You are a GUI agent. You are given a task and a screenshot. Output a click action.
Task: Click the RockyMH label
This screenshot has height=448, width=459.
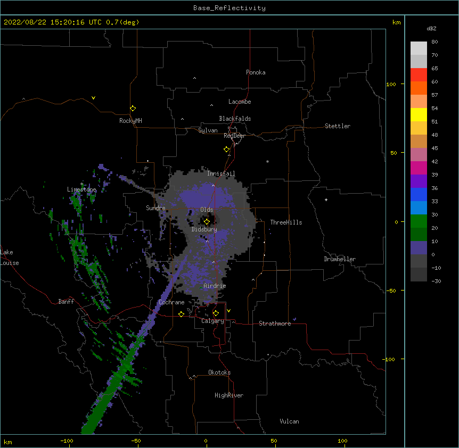[x=130, y=121]
